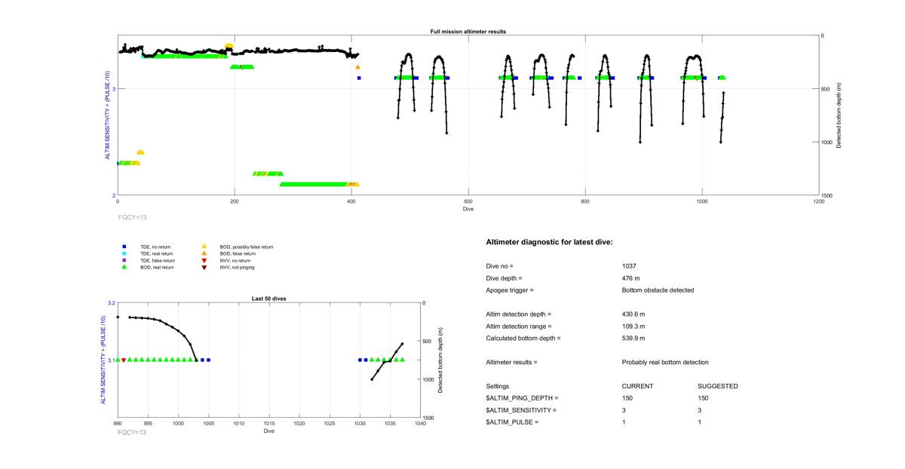Click the "Altimeter results =" label
905x469 pixels.
pyautogui.click(x=512, y=363)
